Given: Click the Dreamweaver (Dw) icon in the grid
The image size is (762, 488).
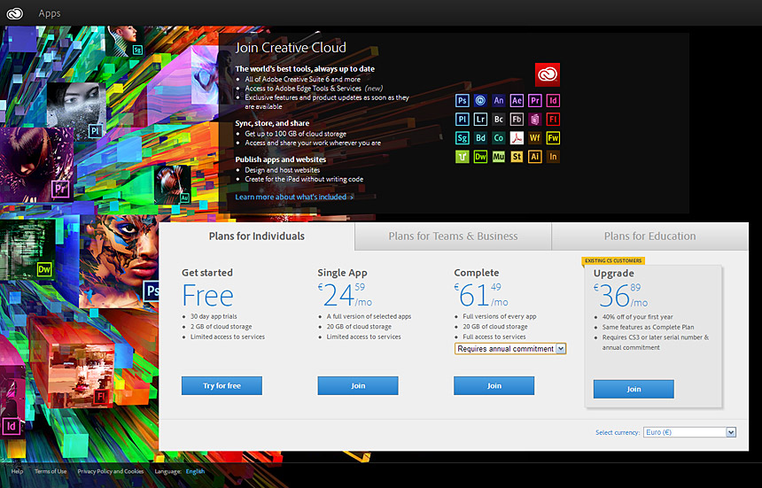Looking at the screenshot, I should click(x=480, y=157).
